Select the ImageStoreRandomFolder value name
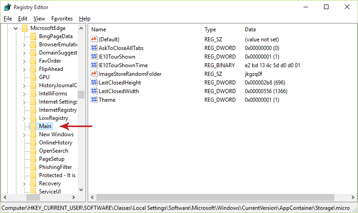The height and width of the screenshot is (213, 358). 130,74
